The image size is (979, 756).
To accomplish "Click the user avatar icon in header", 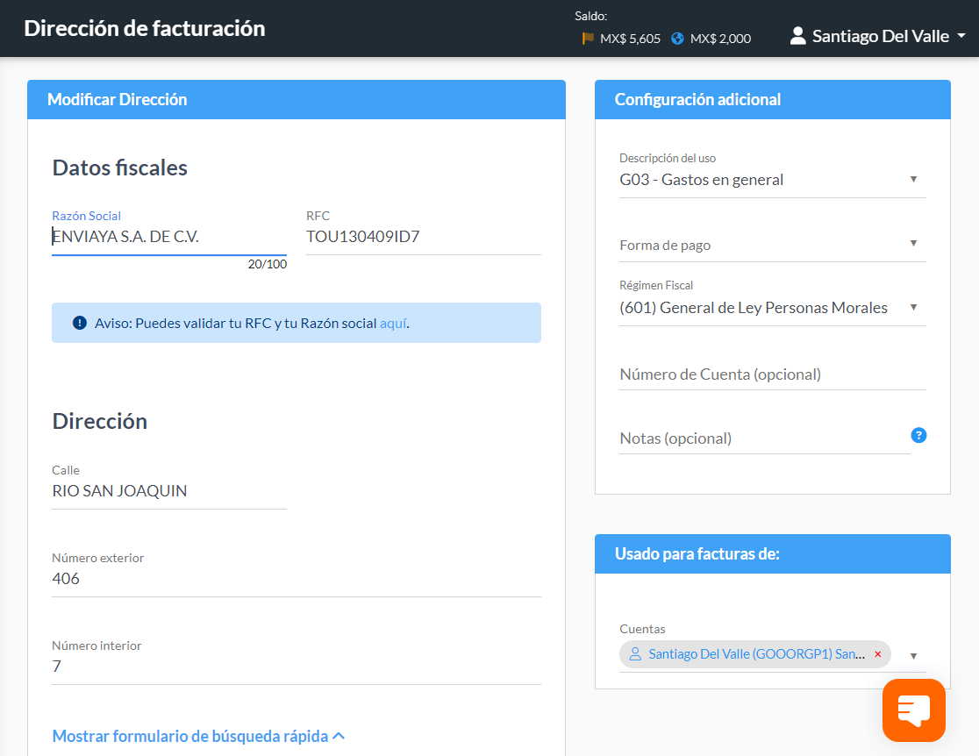I will pyautogui.click(x=797, y=36).
